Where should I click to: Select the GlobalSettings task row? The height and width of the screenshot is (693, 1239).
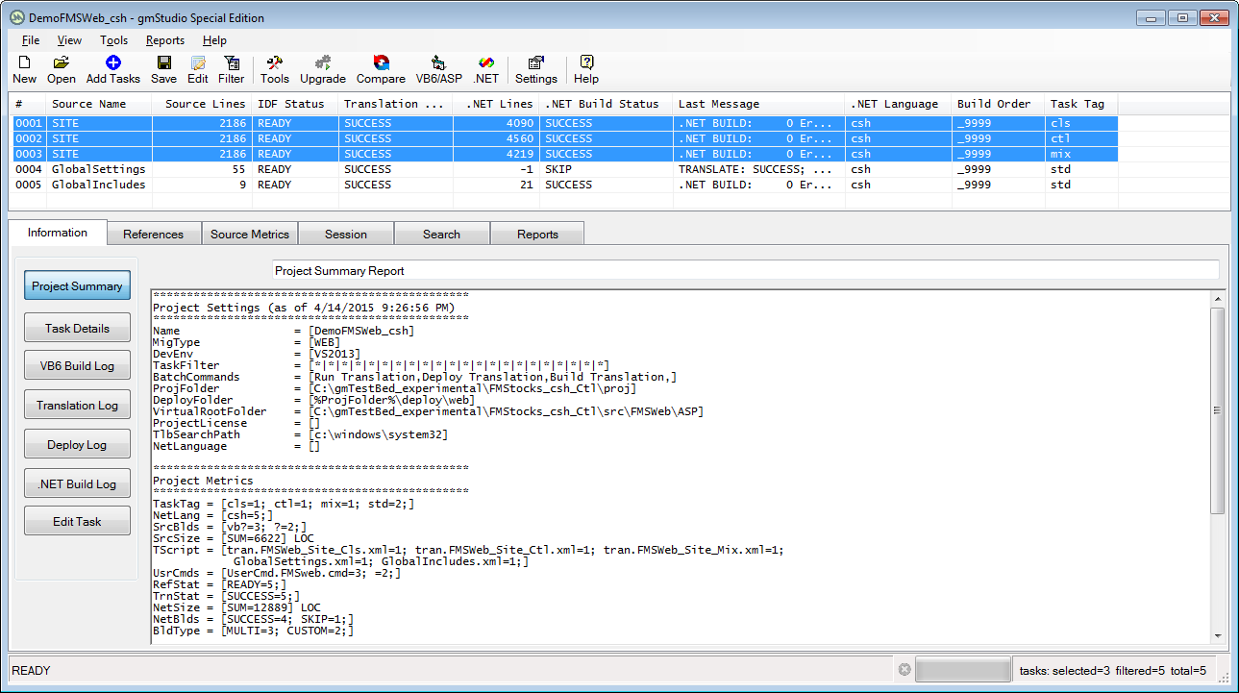click(x=98, y=169)
